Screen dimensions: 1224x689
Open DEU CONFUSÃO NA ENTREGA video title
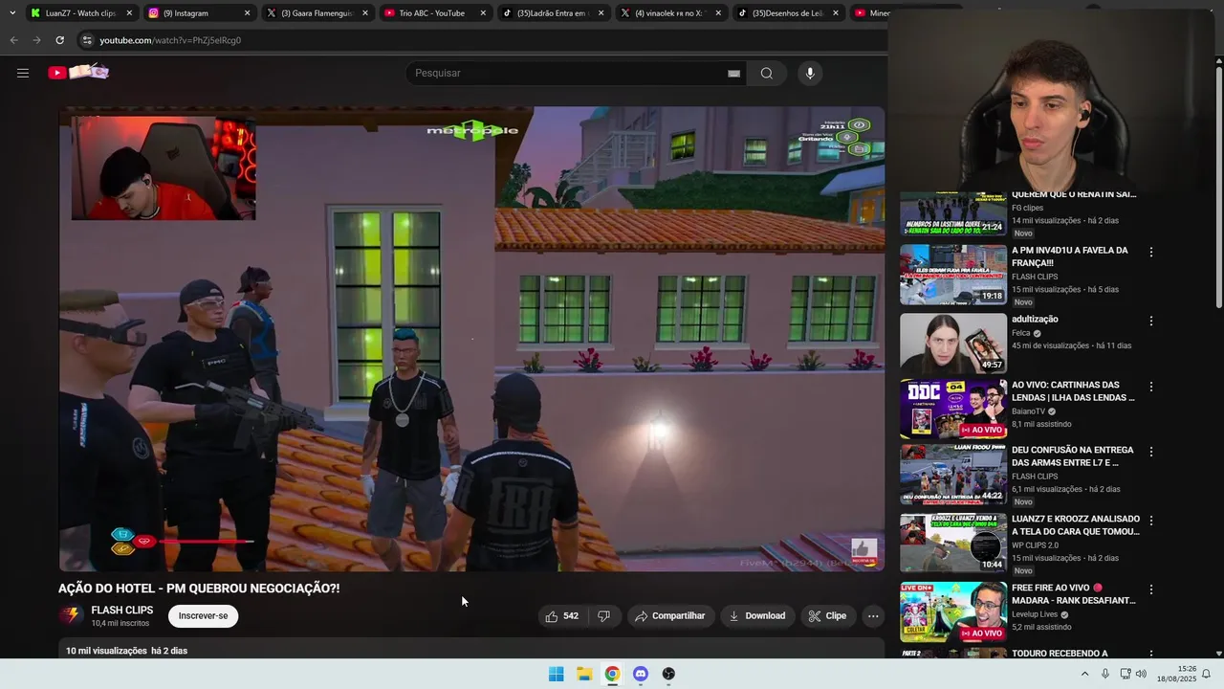pyautogui.click(x=1073, y=456)
